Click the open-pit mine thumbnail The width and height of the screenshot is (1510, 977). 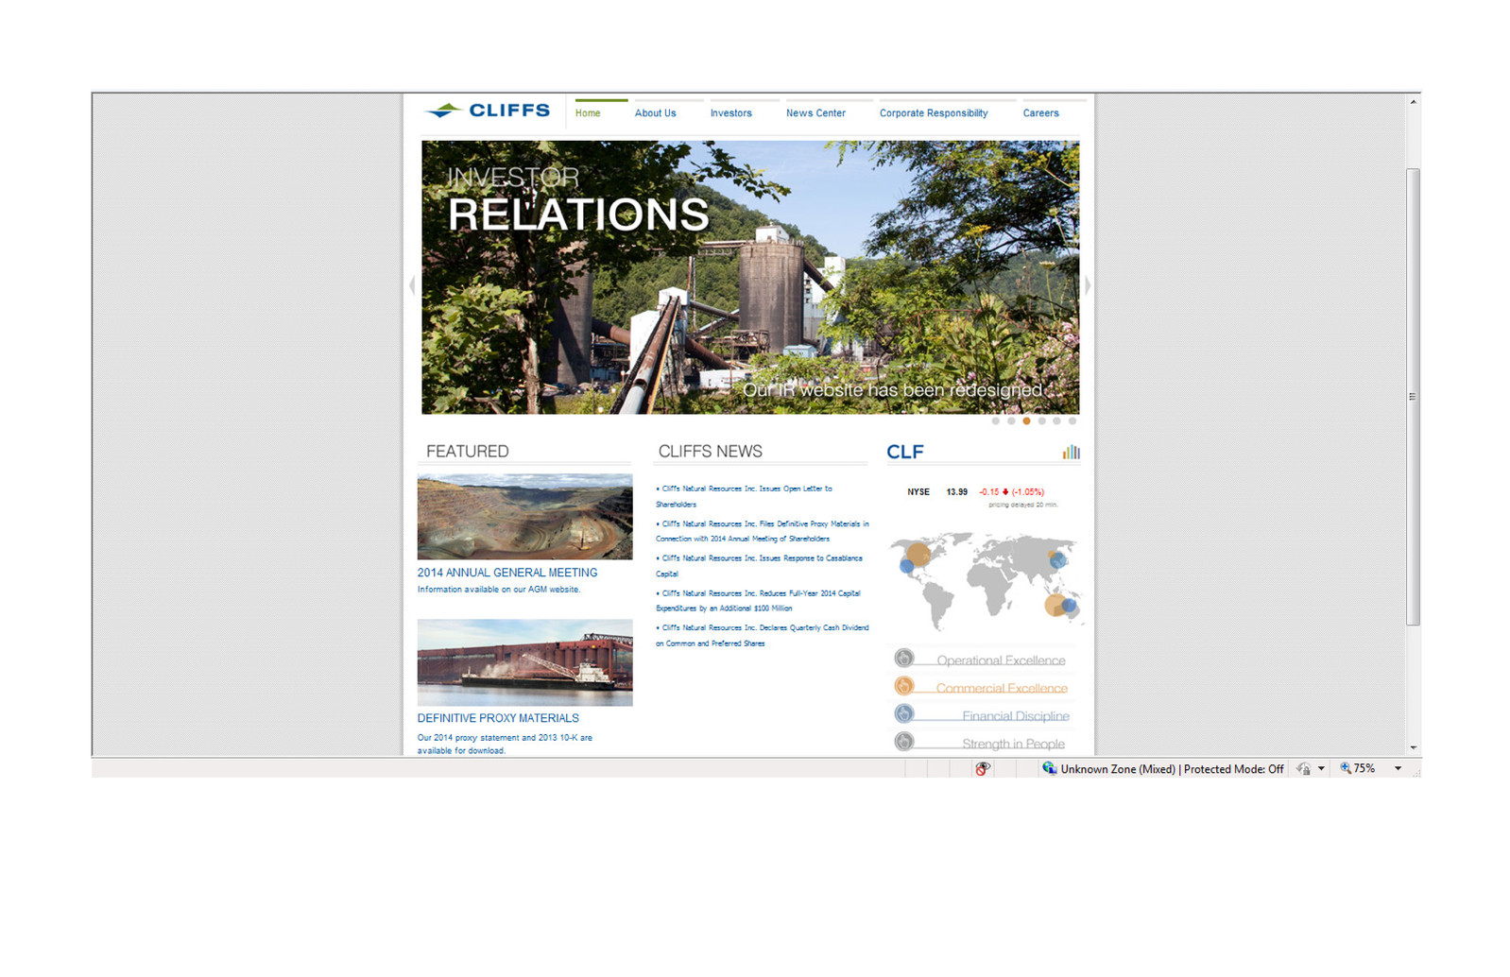525,517
